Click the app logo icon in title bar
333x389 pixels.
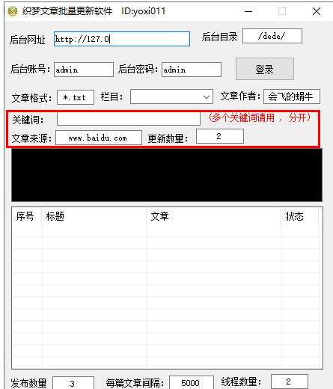(13, 11)
